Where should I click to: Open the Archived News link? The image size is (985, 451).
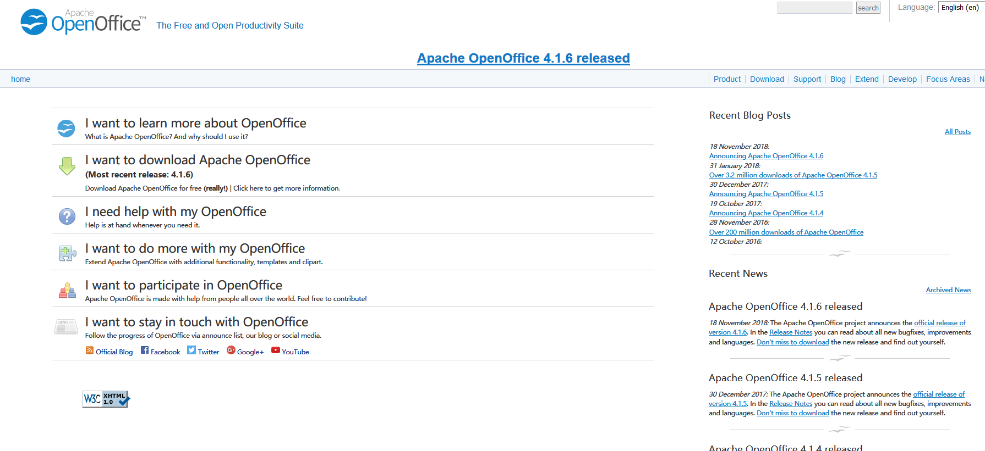coord(948,290)
